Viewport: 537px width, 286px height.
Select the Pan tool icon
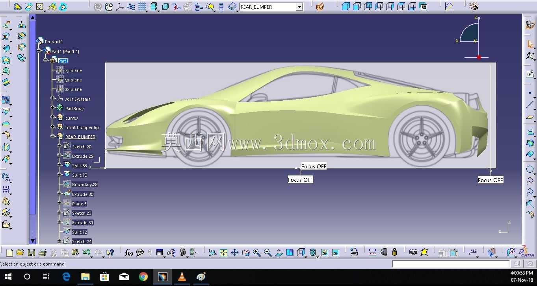coord(234,253)
